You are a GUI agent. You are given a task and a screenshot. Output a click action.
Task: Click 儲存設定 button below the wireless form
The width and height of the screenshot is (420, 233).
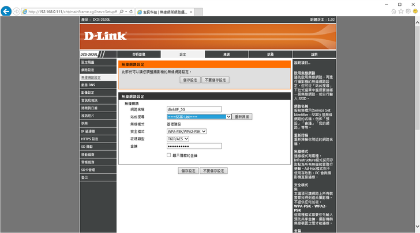187,171
